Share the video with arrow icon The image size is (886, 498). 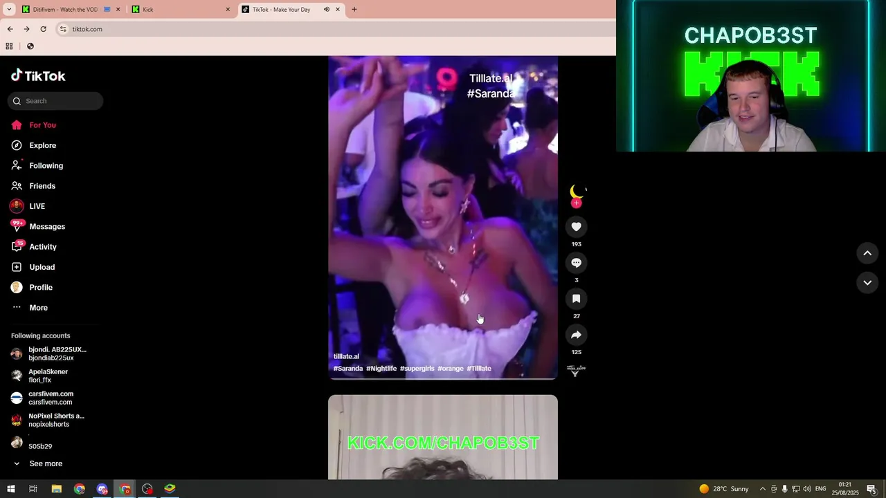click(x=576, y=335)
